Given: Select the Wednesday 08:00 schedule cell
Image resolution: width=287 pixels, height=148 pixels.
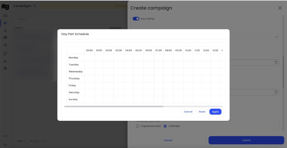Looking at the screenshot, I should (x=168, y=72).
